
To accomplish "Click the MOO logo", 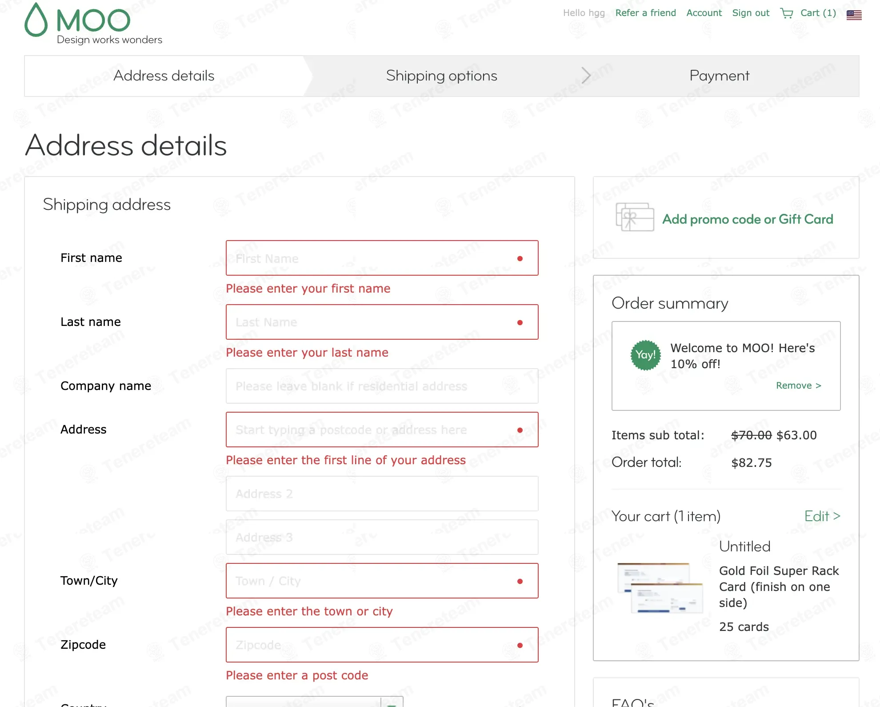I will [93, 24].
